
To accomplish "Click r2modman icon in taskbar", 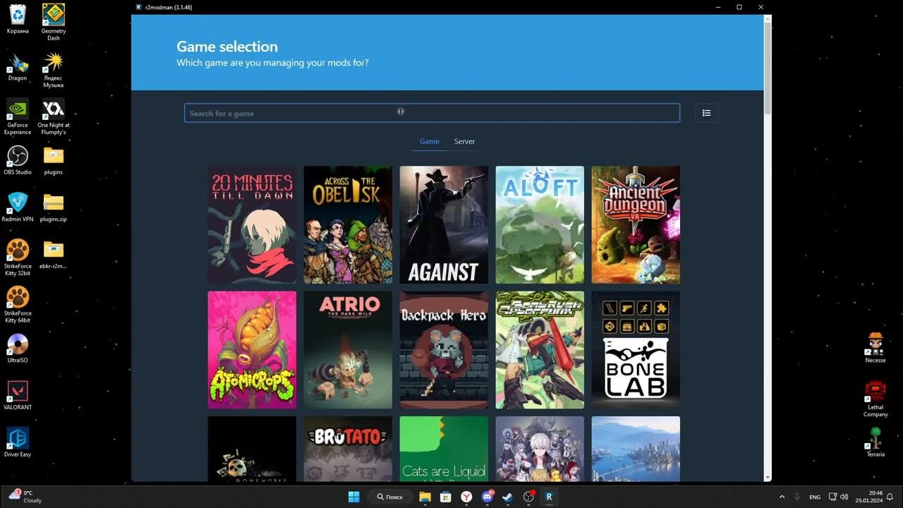I will [x=549, y=497].
